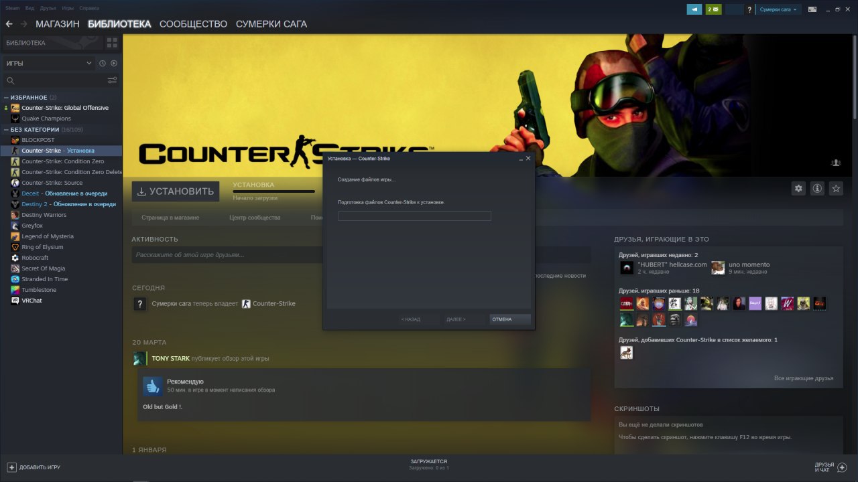Viewport: 858px width, 482px height.
Task: Open the БИБЛИОТЕКА tab
Action: (x=119, y=24)
